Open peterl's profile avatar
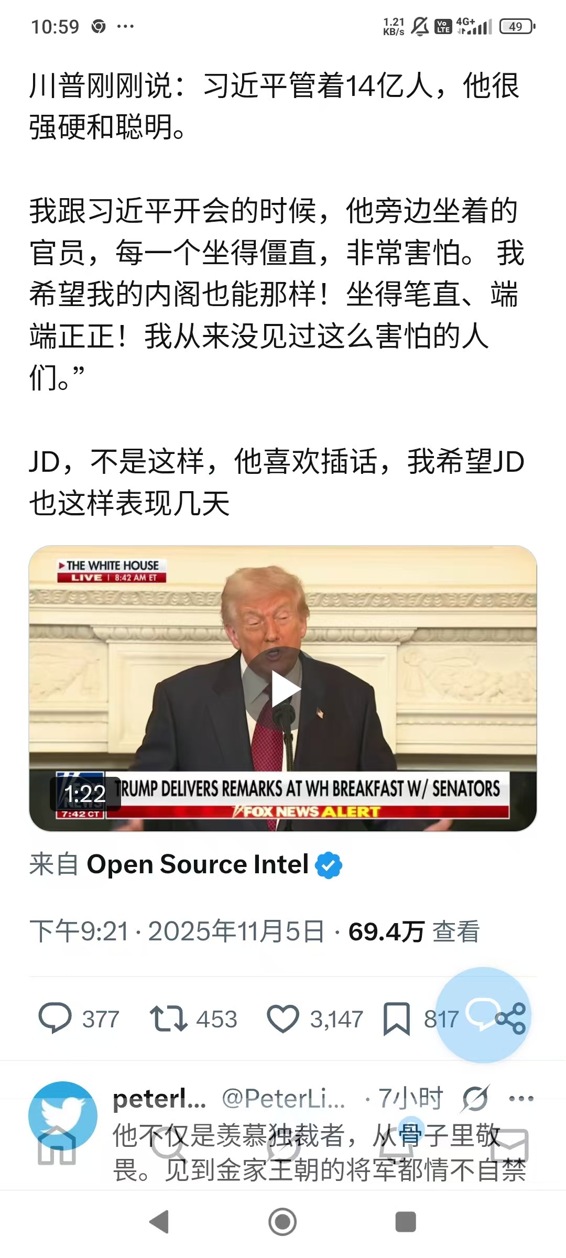The image size is (566, 1258). click(63, 1115)
